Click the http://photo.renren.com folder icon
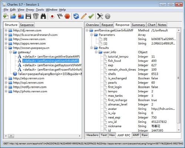The image size is (185, 148). tap(10, 91)
